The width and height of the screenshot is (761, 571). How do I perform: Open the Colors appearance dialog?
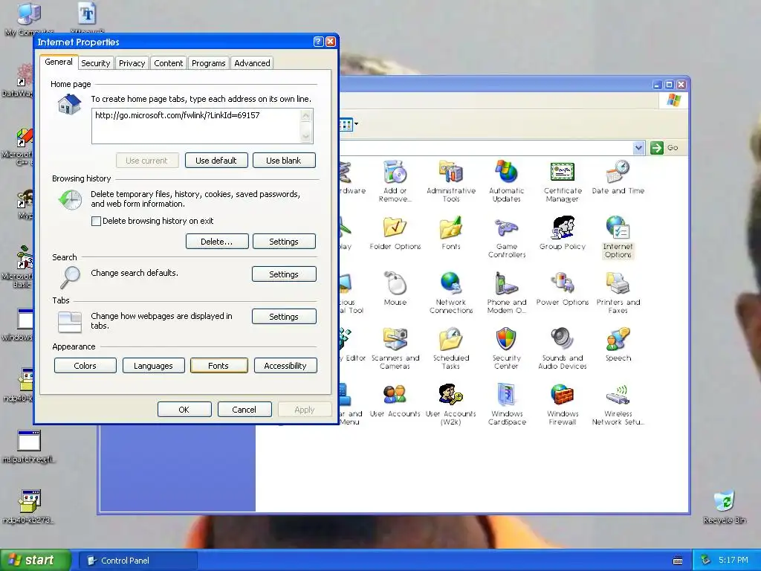click(x=85, y=366)
